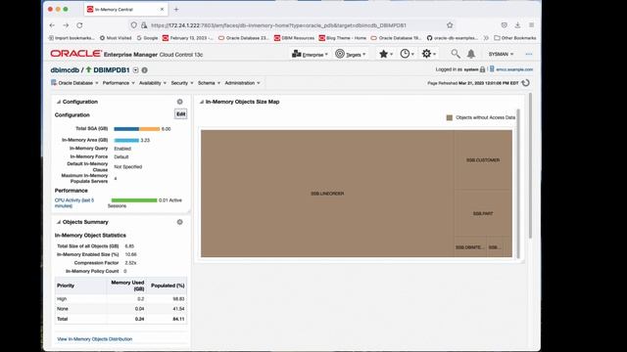This screenshot has height=352, width=627.
Task: Open the Oracle Database menu
Action: tap(74, 83)
